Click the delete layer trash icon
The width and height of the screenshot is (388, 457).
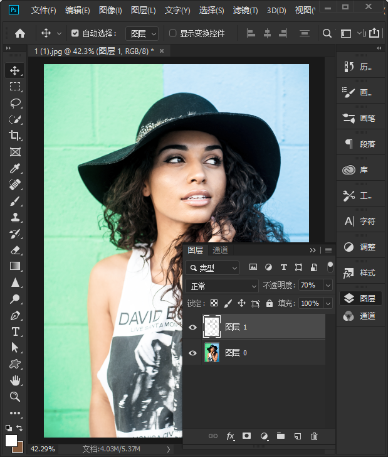click(315, 436)
